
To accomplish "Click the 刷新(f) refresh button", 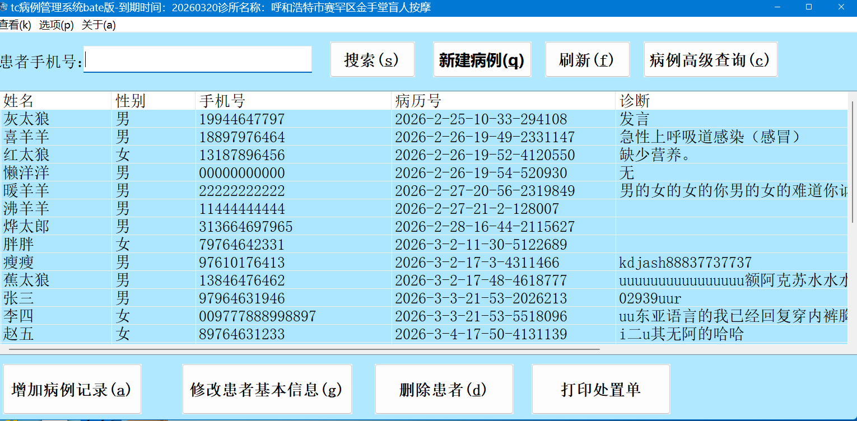I will (x=587, y=59).
